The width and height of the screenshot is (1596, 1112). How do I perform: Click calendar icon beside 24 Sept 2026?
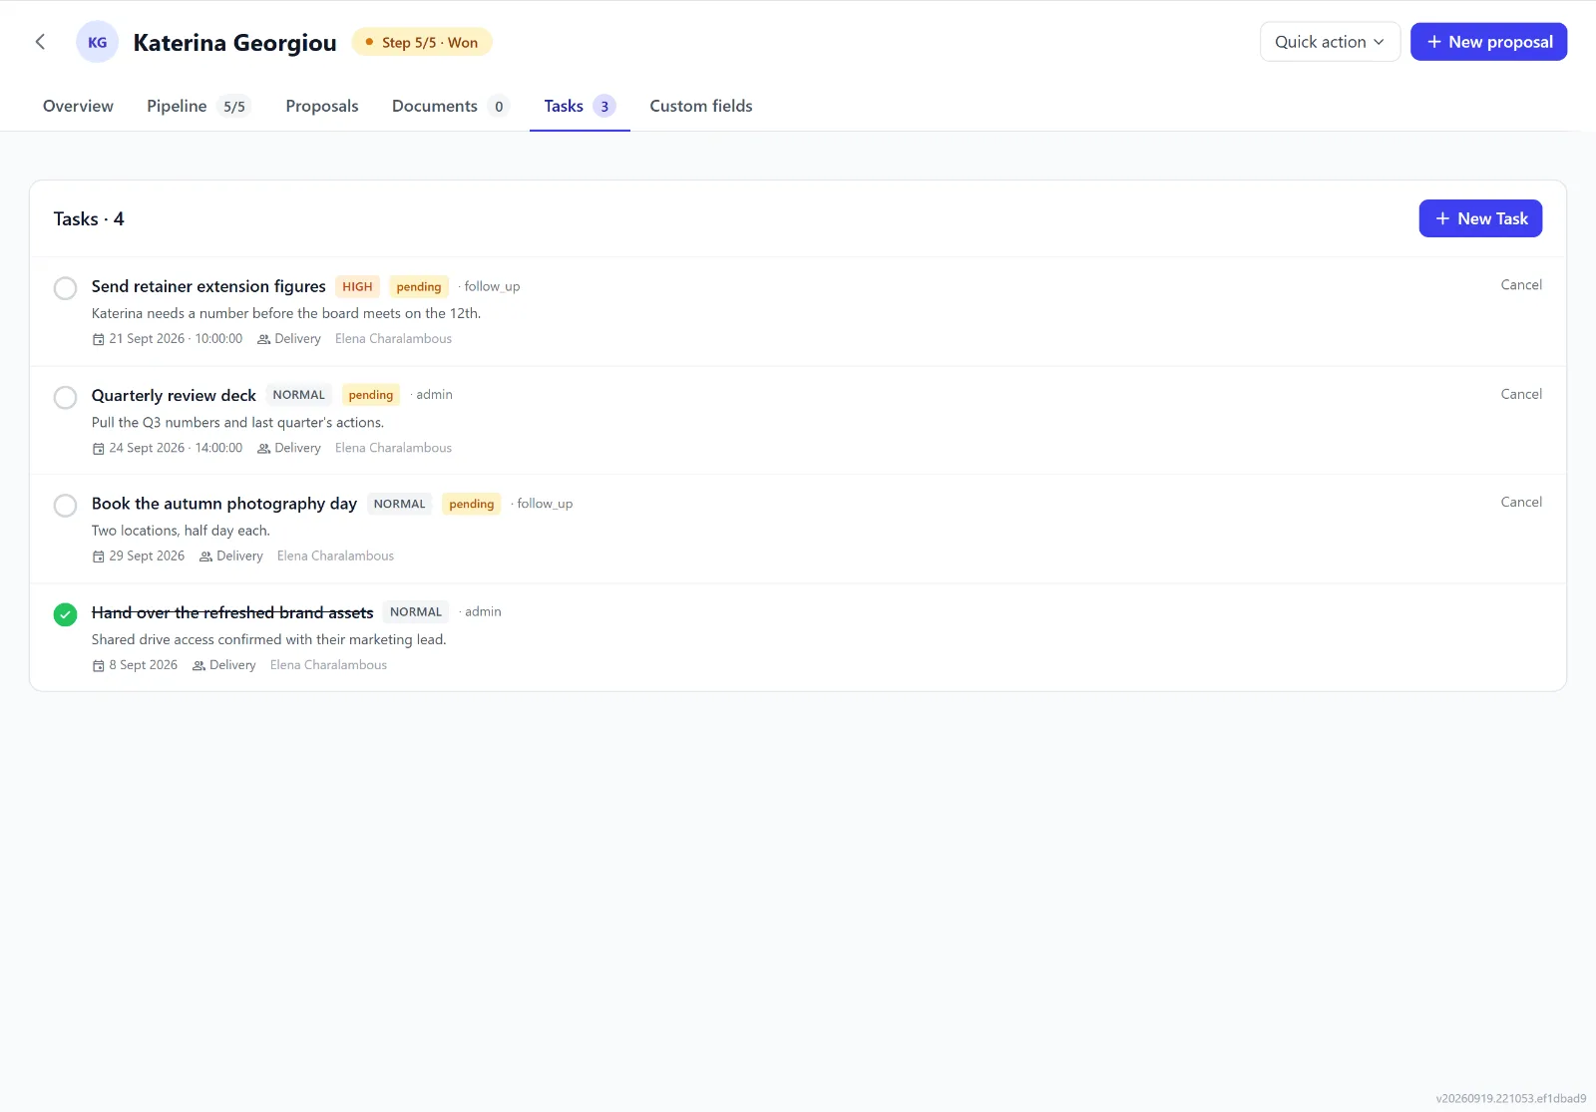click(99, 449)
